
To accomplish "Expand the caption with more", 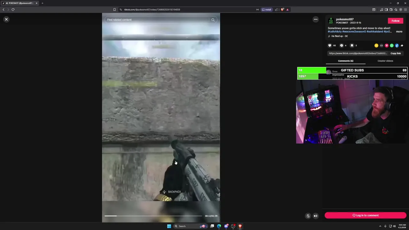I will pyautogui.click(x=399, y=32).
